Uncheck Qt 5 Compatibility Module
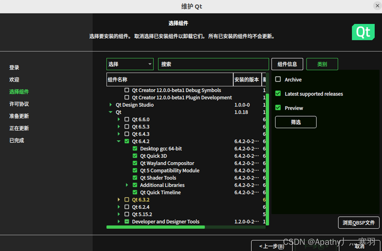Screen dimensions: 382x251 pos(135,170)
